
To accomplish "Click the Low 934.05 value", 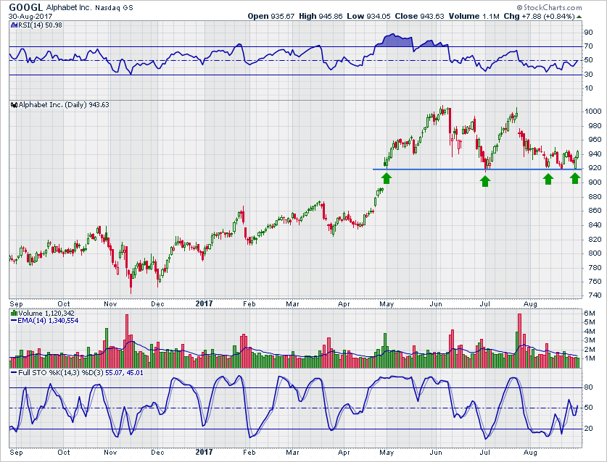I will 368,16.
